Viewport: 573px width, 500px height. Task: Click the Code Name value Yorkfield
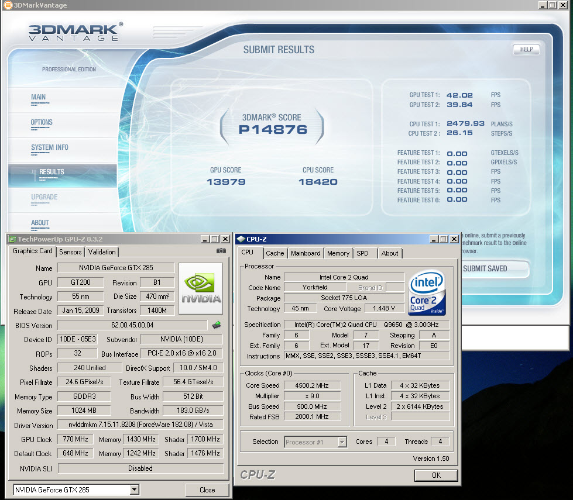tap(315, 288)
